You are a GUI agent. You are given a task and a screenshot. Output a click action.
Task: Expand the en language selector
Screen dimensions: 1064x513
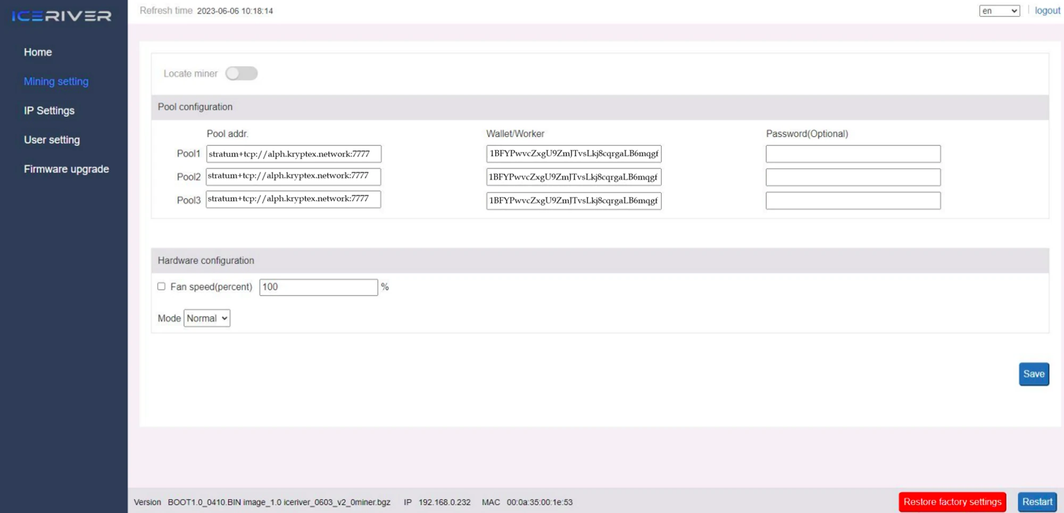click(x=999, y=11)
